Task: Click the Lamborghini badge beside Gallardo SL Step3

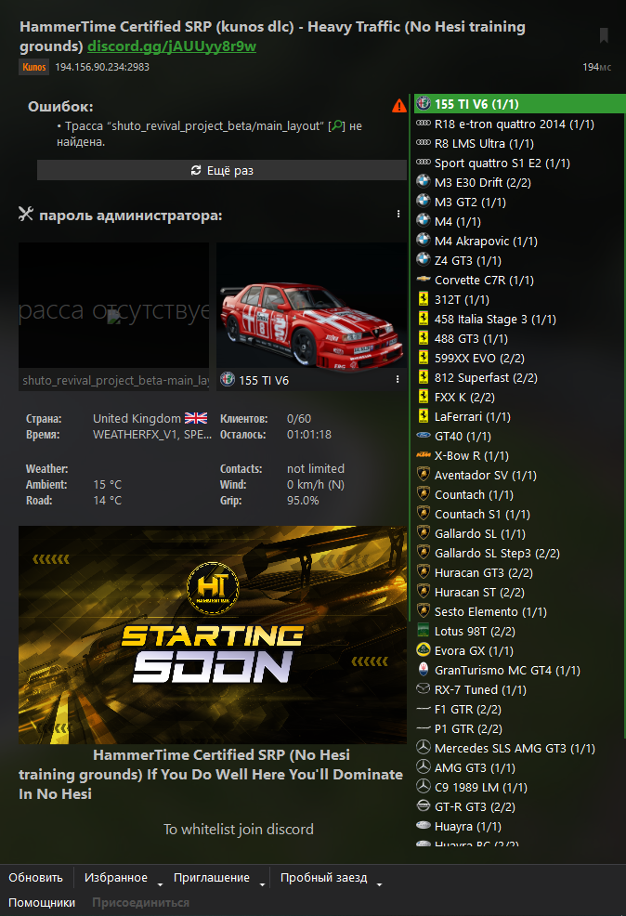Action: tap(424, 552)
